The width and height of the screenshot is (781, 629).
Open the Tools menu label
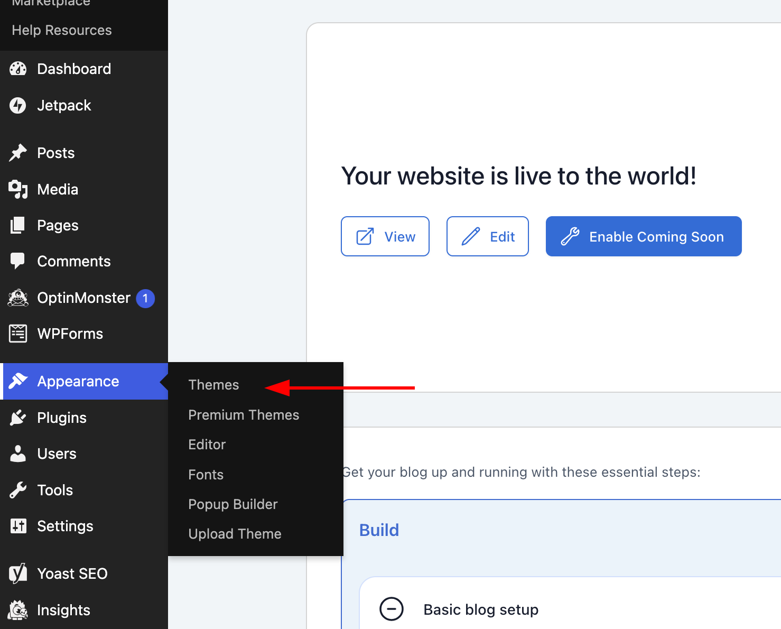pos(55,490)
